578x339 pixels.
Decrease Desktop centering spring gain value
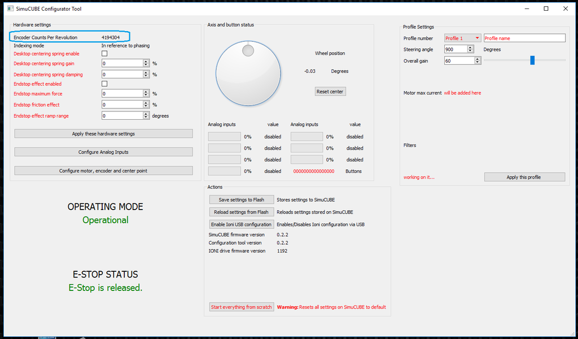(146, 66)
